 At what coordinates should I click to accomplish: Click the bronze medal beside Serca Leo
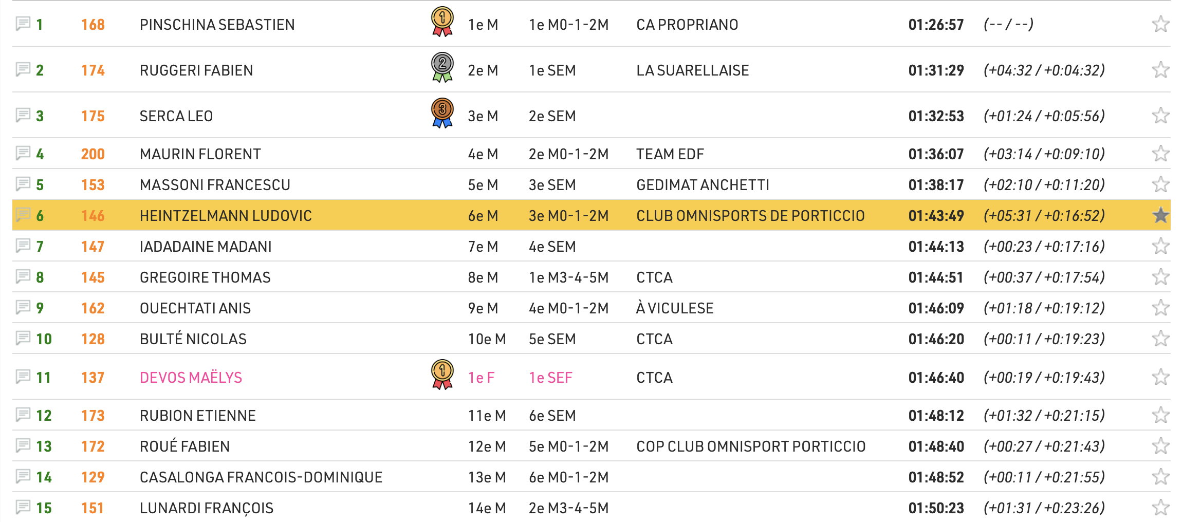(442, 113)
